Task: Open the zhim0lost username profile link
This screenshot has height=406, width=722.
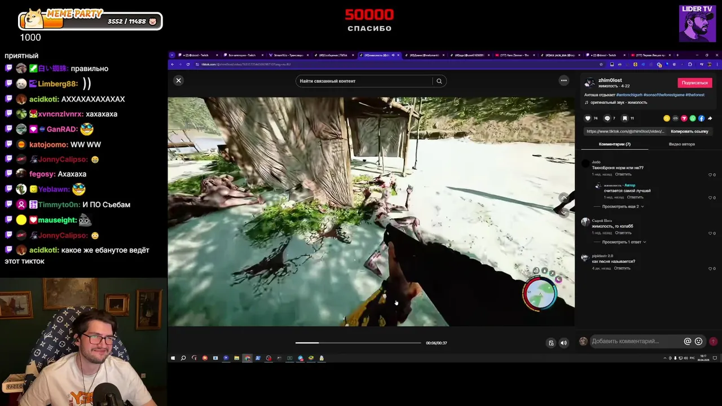Action: (x=610, y=81)
